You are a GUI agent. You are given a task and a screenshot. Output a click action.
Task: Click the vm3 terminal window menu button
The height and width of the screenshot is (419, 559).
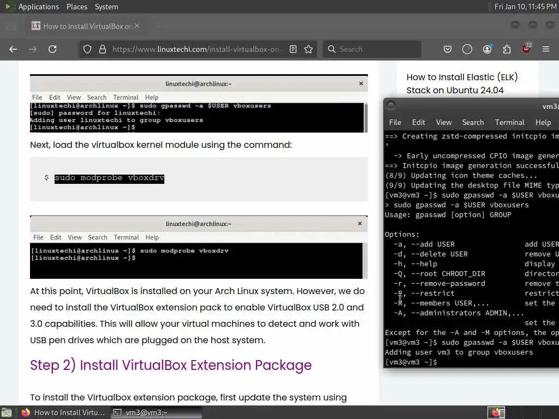tap(391, 105)
